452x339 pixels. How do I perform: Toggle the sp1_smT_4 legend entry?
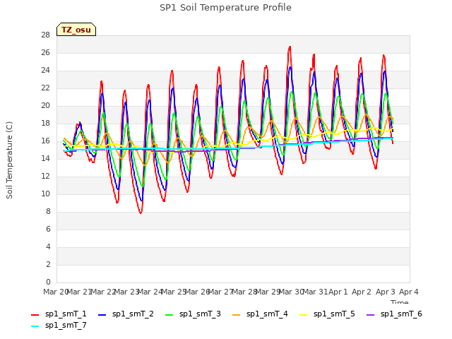tap(260, 314)
